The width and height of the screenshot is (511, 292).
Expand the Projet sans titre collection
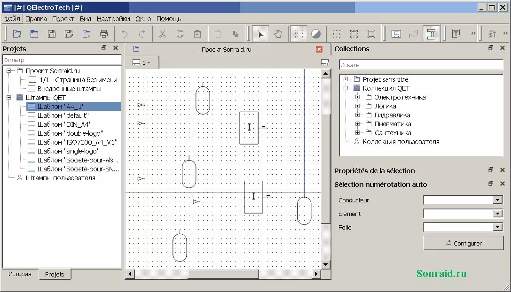point(346,79)
